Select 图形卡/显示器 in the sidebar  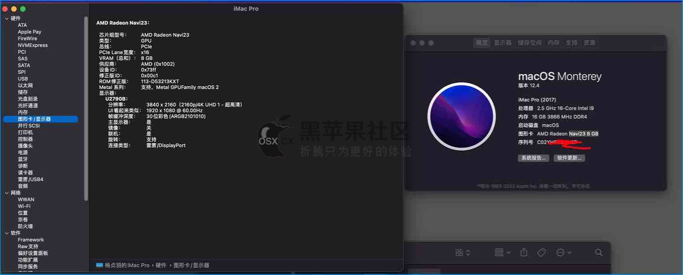coord(40,119)
